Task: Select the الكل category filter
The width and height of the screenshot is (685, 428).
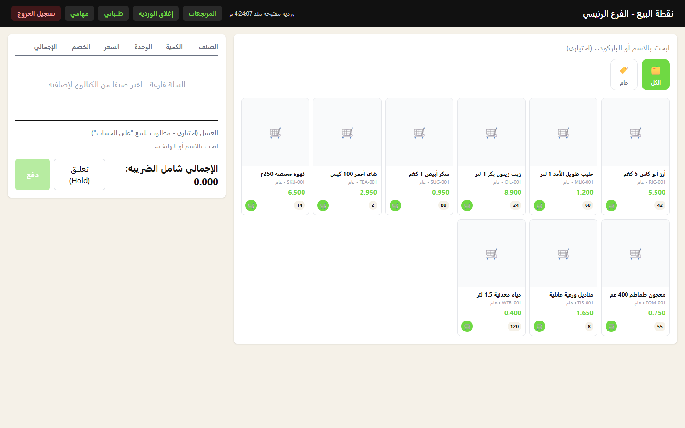Action: [x=656, y=75]
